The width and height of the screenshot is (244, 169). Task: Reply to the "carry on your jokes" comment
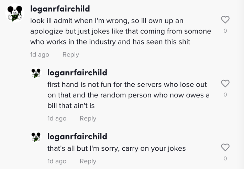(x=88, y=161)
